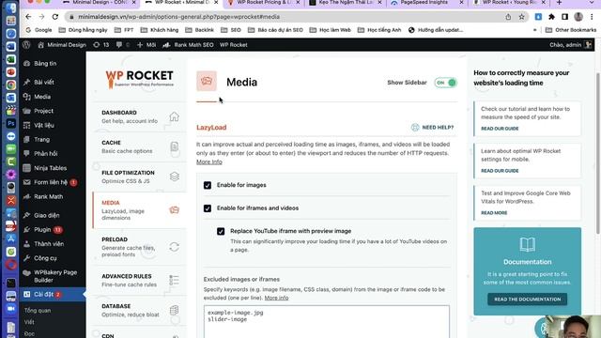Open SEO bookmark folder

(x=231, y=30)
